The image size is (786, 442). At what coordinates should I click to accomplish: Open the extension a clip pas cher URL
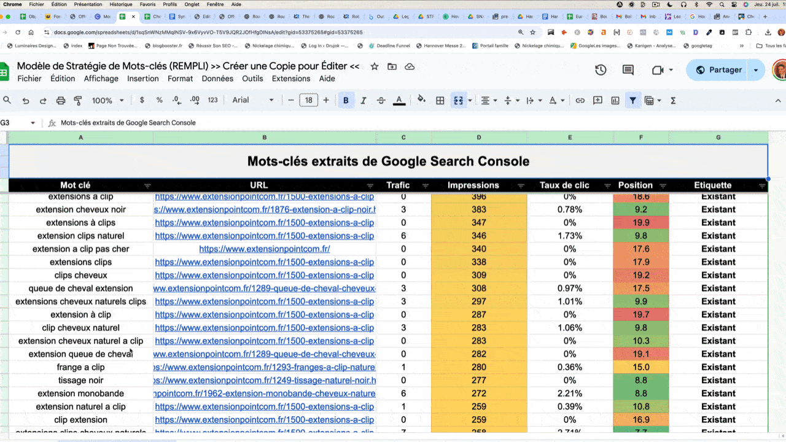click(x=265, y=249)
